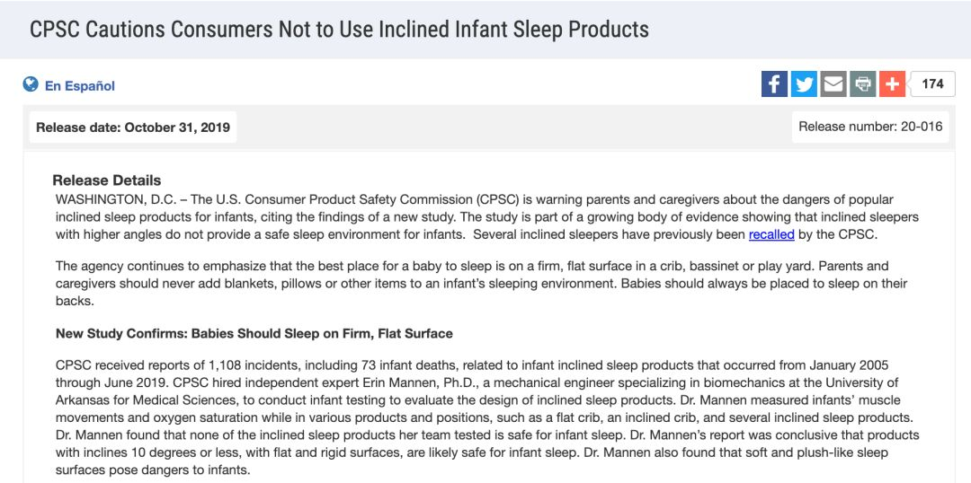Print the page with printer icon
971x483 pixels.
point(863,84)
